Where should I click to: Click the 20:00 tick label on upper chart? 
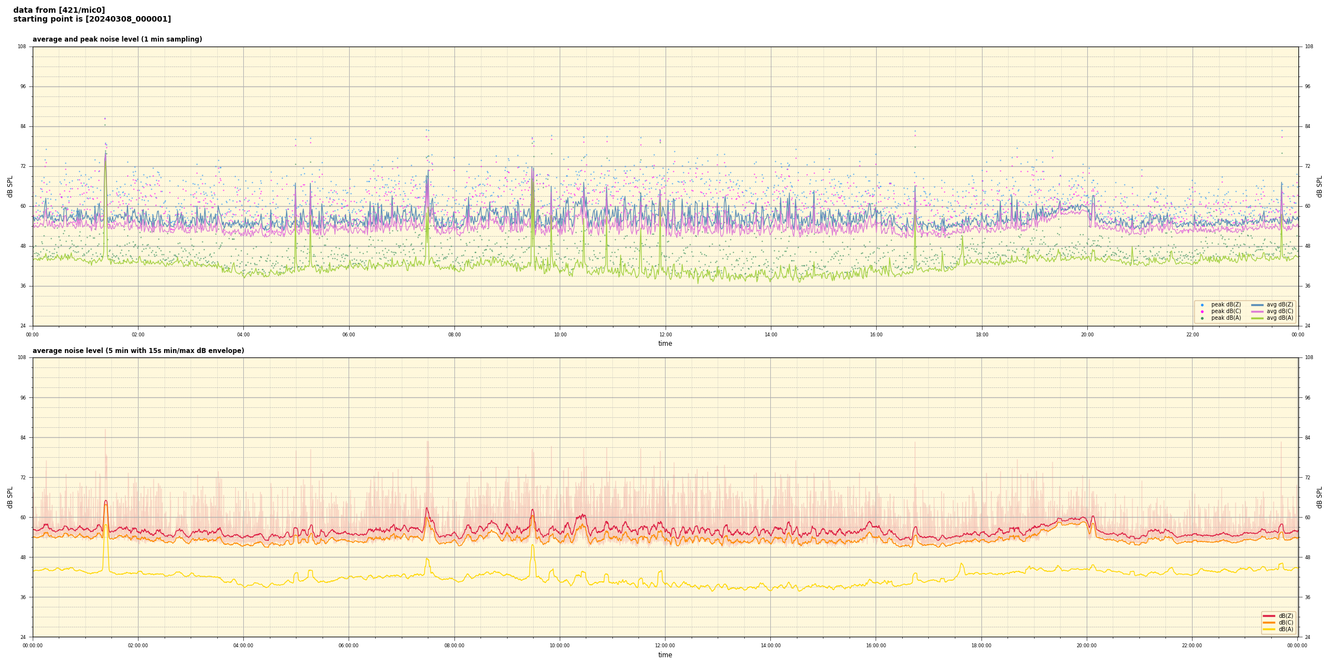point(1087,335)
